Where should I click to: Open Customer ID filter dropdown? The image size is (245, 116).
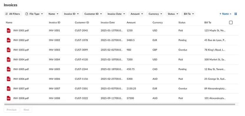[93, 14]
